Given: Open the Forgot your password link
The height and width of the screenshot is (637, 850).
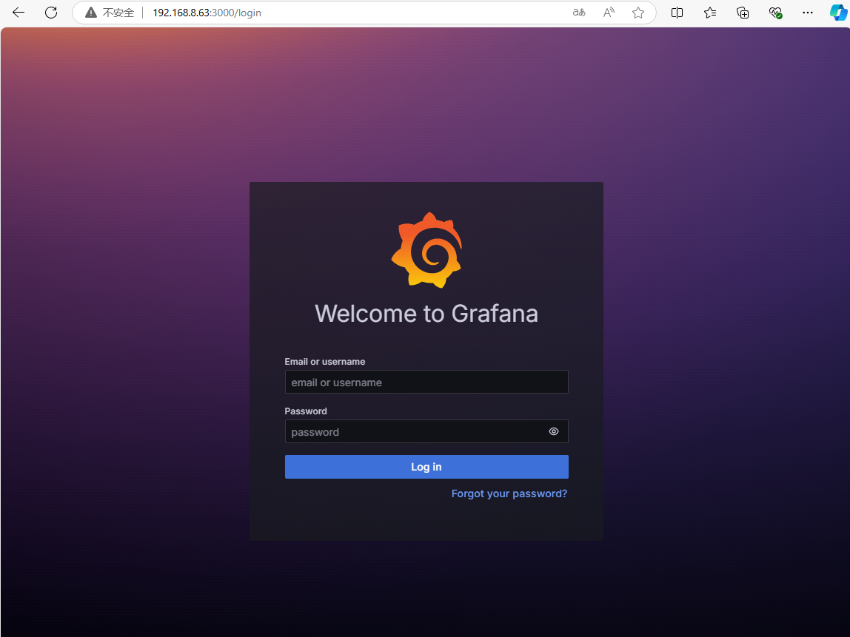Looking at the screenshot, I should 509,493.
